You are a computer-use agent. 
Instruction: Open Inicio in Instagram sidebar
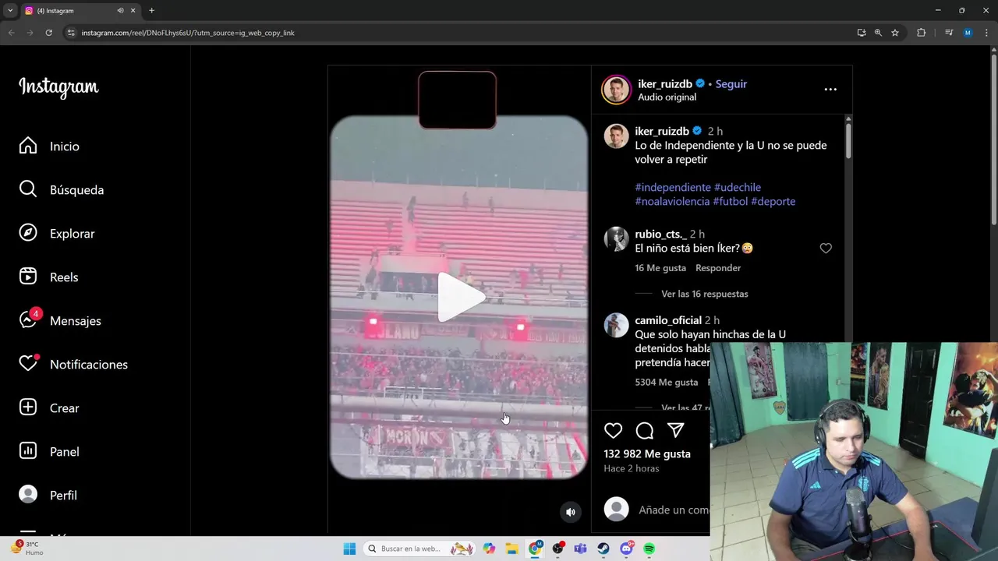49,146
